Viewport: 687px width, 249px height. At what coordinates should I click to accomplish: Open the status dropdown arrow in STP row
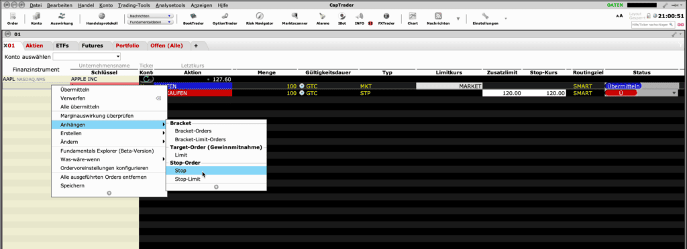pos(674,93)
